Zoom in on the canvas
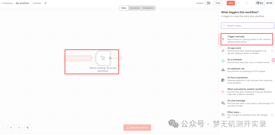This screenshot has width=275, height=135. [11, 128]
